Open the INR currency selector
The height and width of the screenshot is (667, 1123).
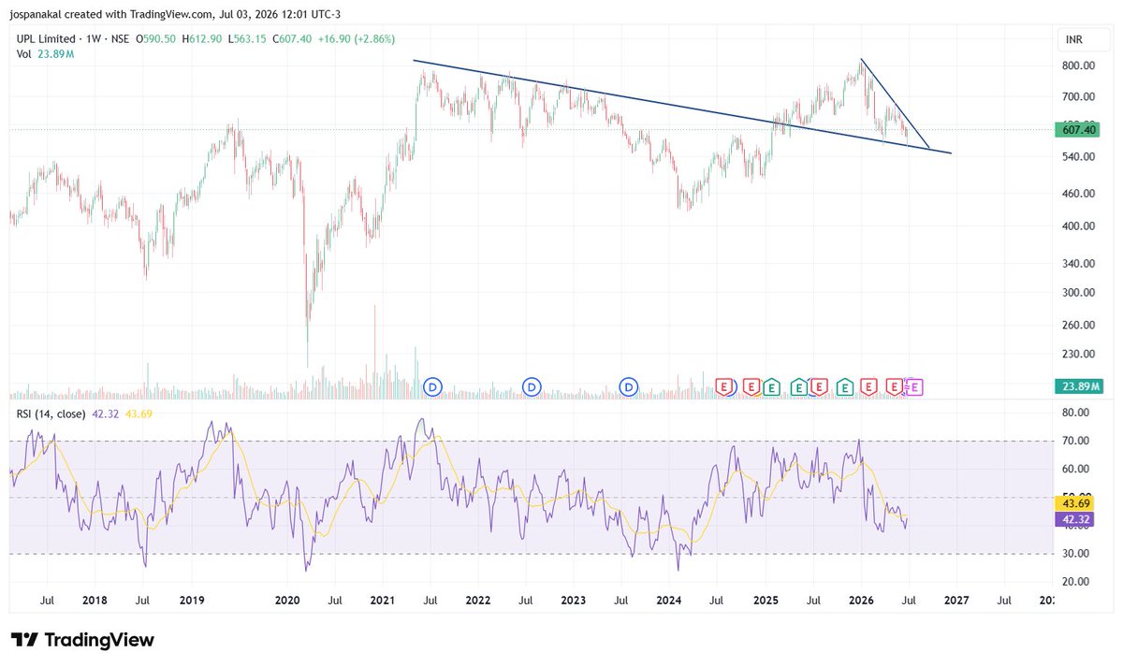1073,40
